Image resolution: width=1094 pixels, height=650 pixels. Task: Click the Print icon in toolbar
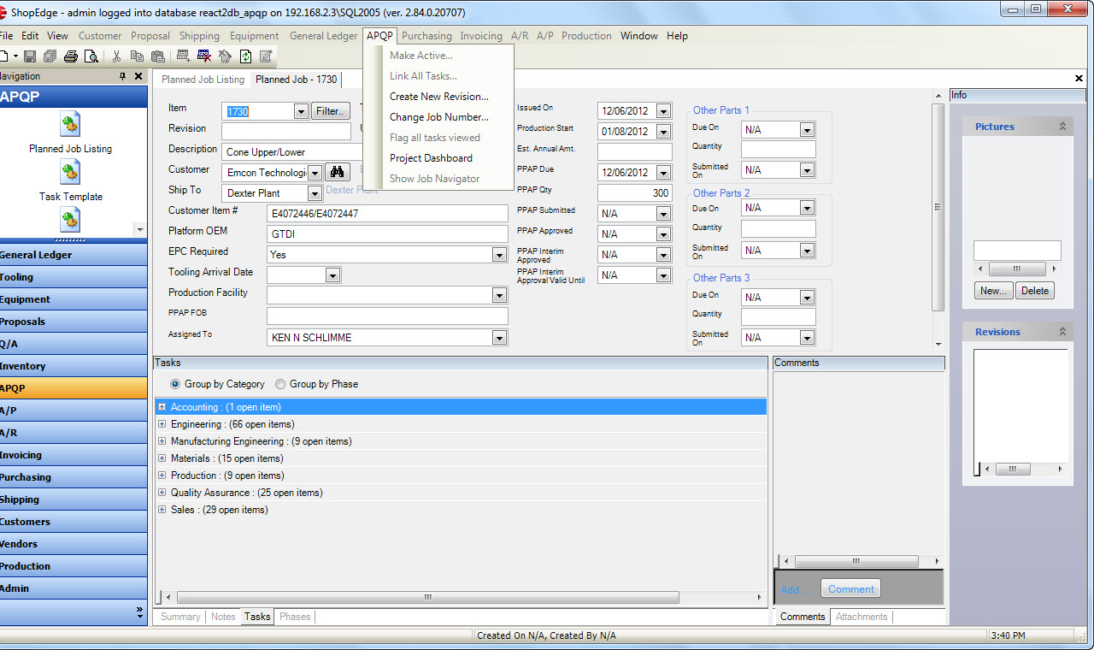coord(71,56)
